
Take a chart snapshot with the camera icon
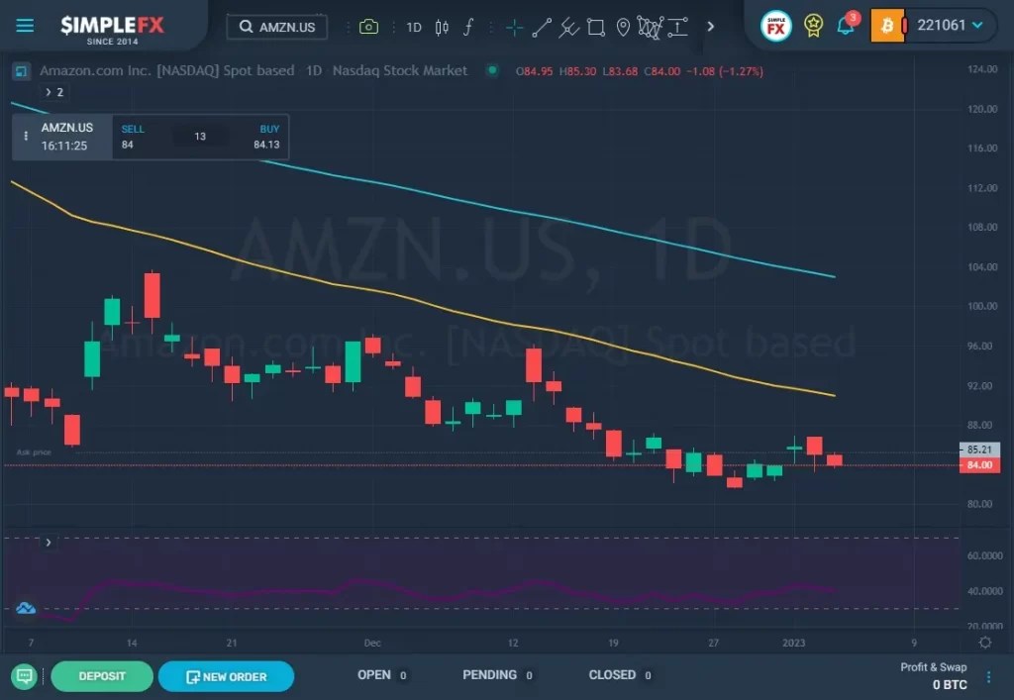pyautogui.click(x=369, y=27)
